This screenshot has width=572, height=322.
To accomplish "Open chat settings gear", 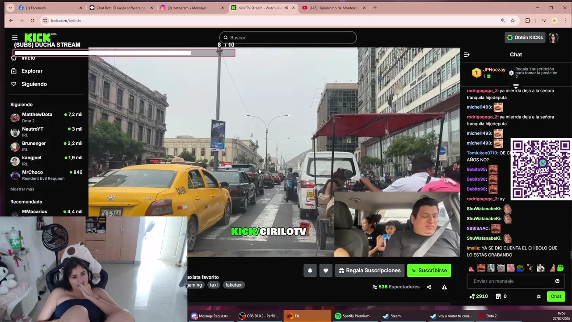I will pyautogui.click(x=538, y=297).
